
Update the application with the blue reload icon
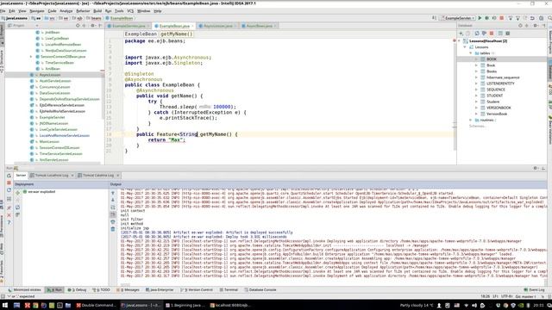coord(9,190)
